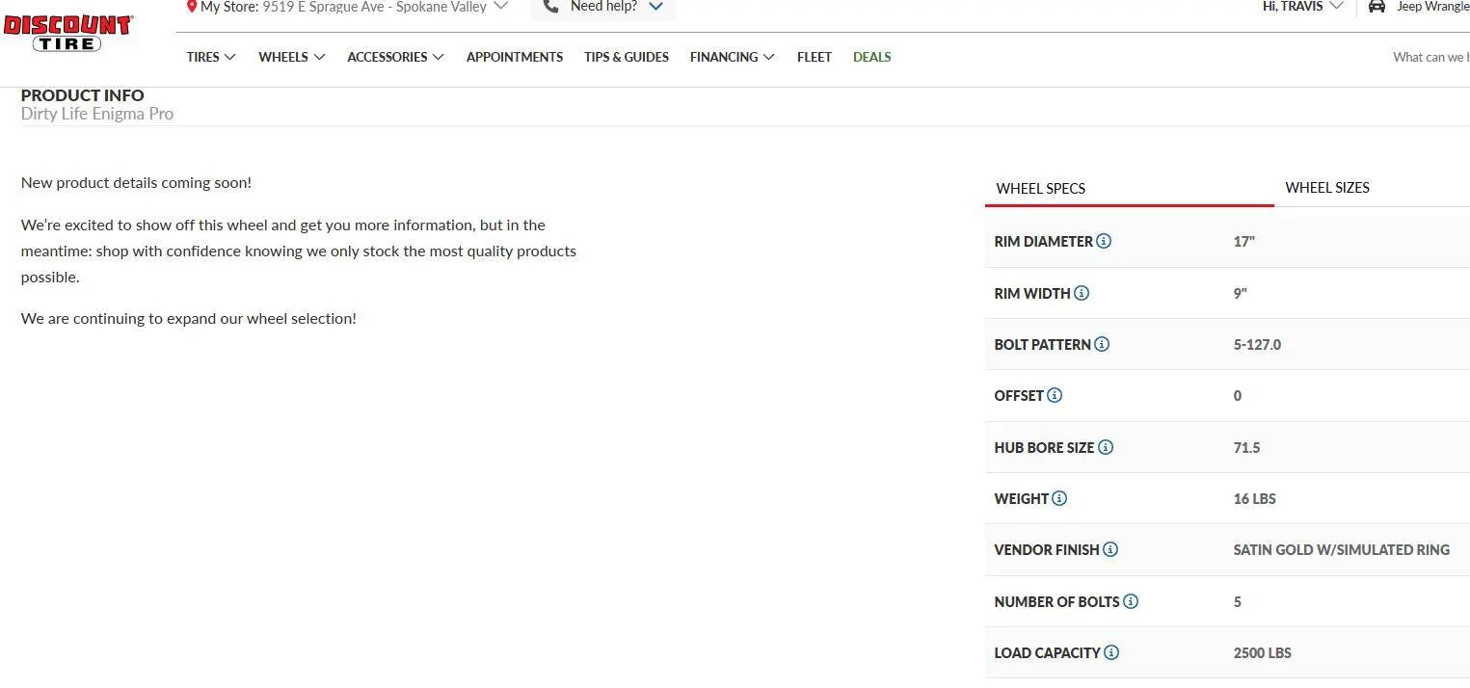The image size is (1470, 688).
Task: Open the Weight info icon
Action: click(x=1059, y=498)
